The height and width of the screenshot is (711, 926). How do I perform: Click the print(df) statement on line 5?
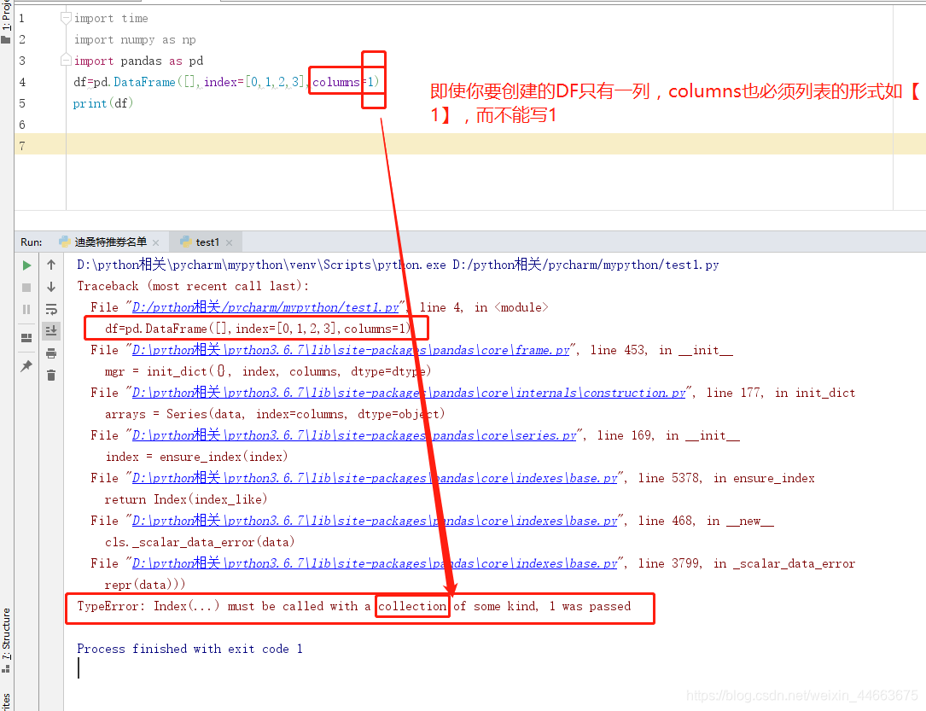[103, 103]
